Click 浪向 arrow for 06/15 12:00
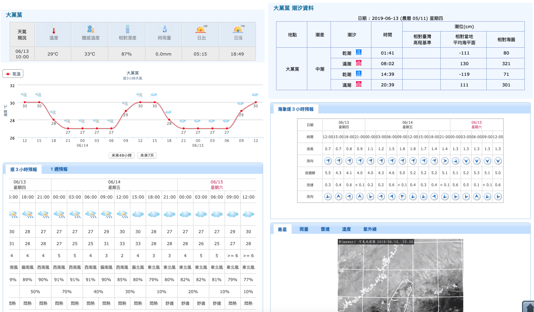Viewport: 534px width, 312px height. click(498, 161)
